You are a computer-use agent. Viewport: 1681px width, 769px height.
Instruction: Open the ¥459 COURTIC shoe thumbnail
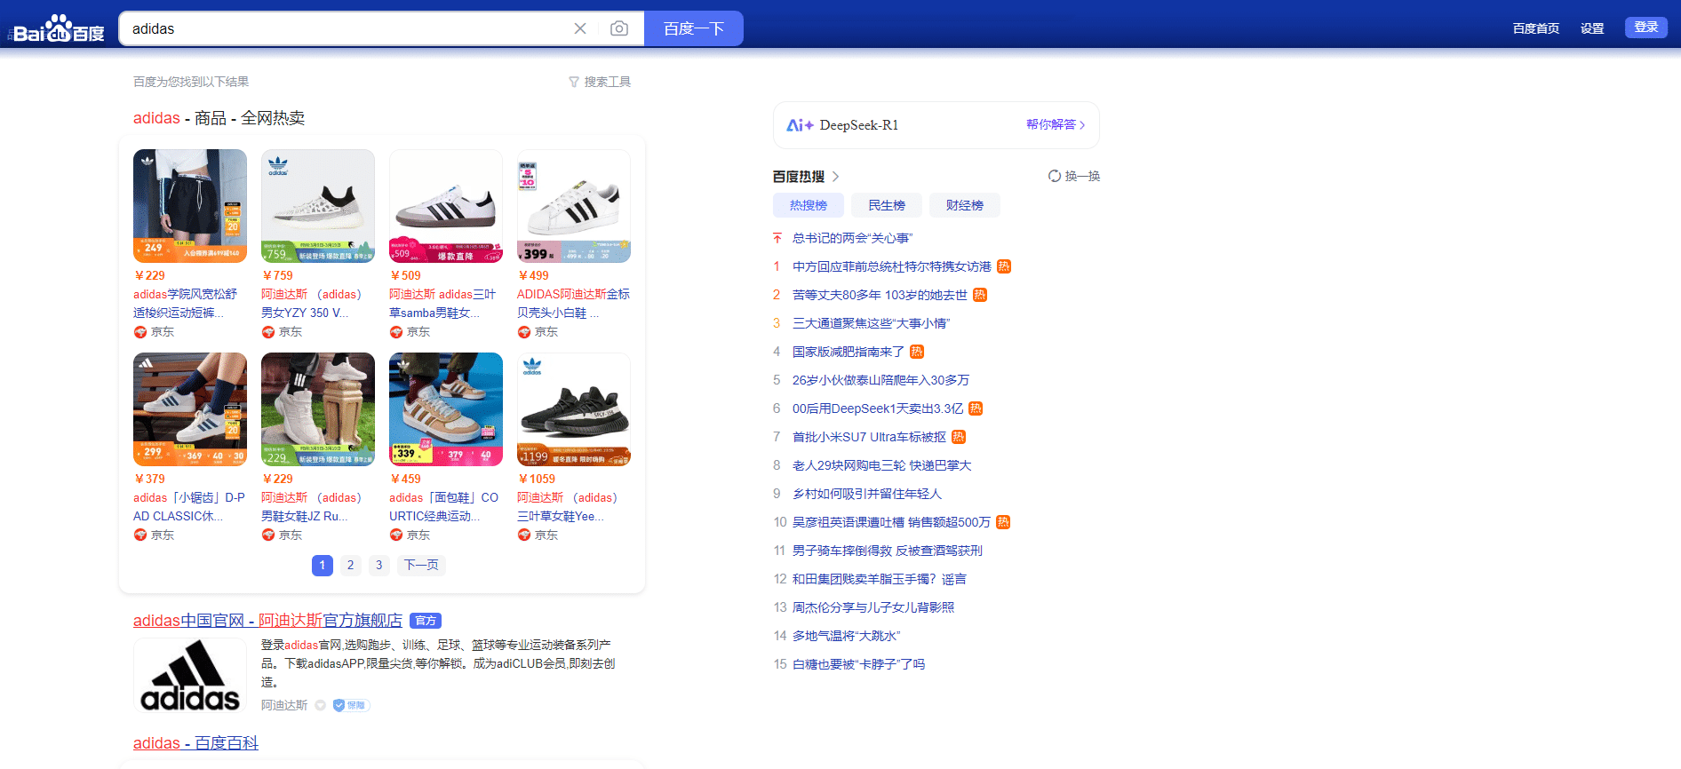click(x=446, y=409)
